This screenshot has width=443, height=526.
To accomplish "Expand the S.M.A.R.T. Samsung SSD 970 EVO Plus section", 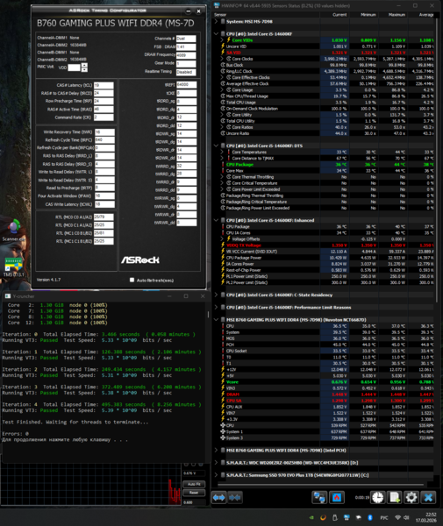I will (216, 475).
